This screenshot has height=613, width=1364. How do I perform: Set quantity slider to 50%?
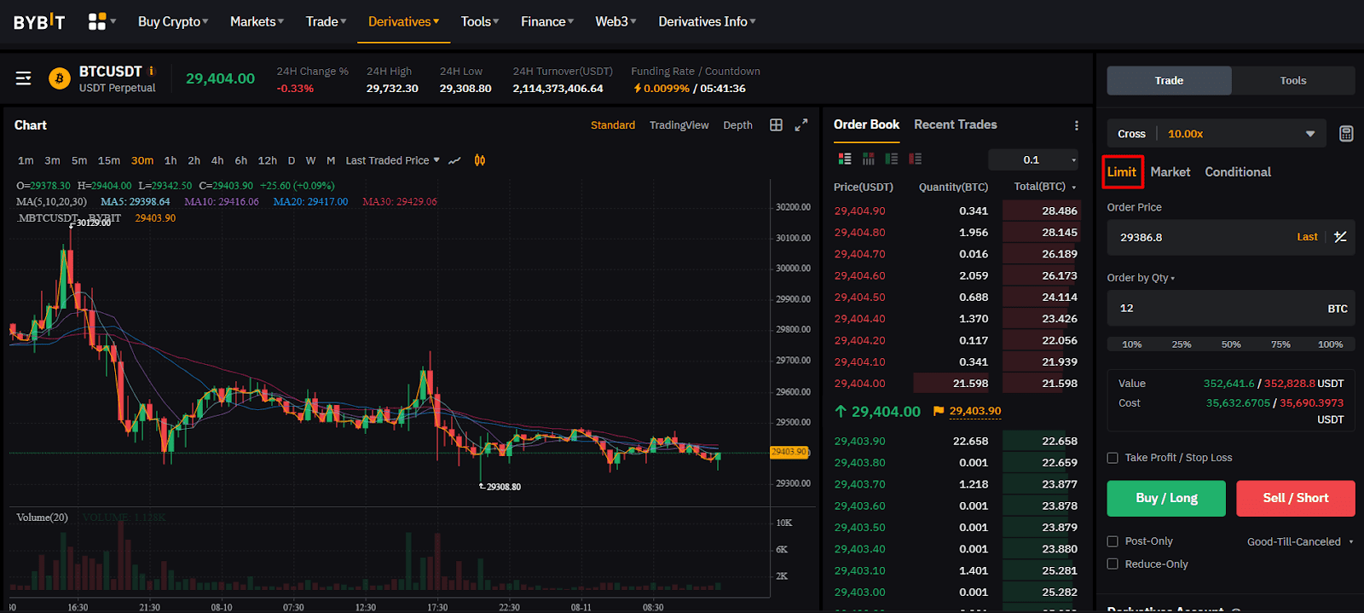(x=1231, y=344)
